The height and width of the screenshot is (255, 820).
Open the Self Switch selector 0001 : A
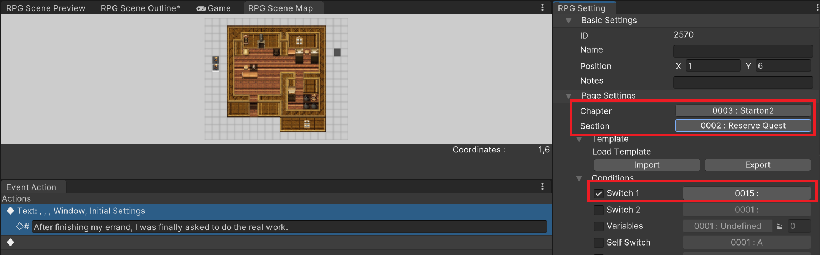[747, 243]
